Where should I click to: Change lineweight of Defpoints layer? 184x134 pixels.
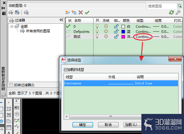161,32
